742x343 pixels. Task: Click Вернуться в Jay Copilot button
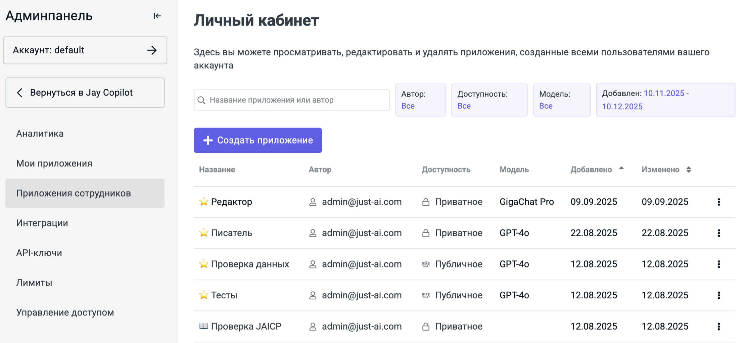click(x=85, y=93)
